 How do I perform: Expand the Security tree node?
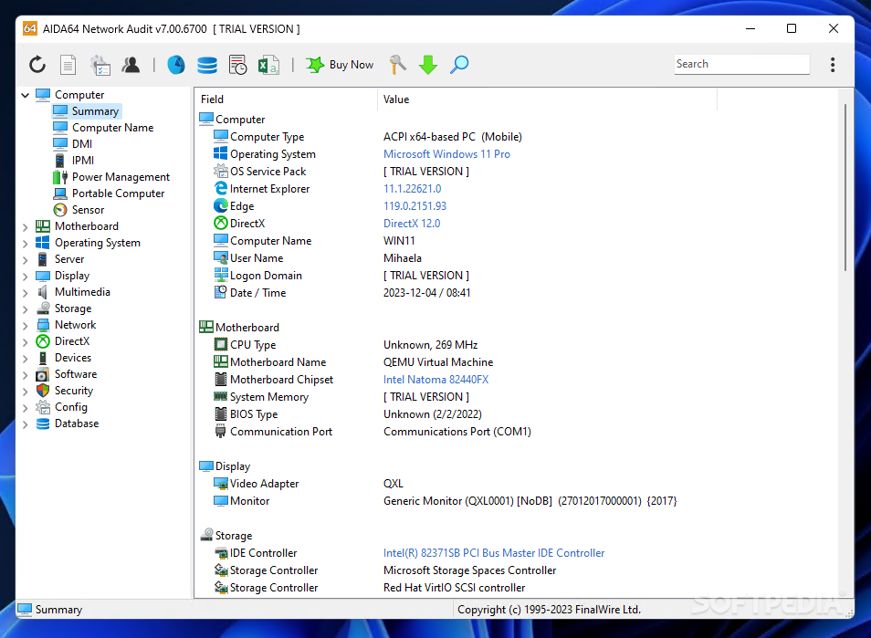pos(25,391)
